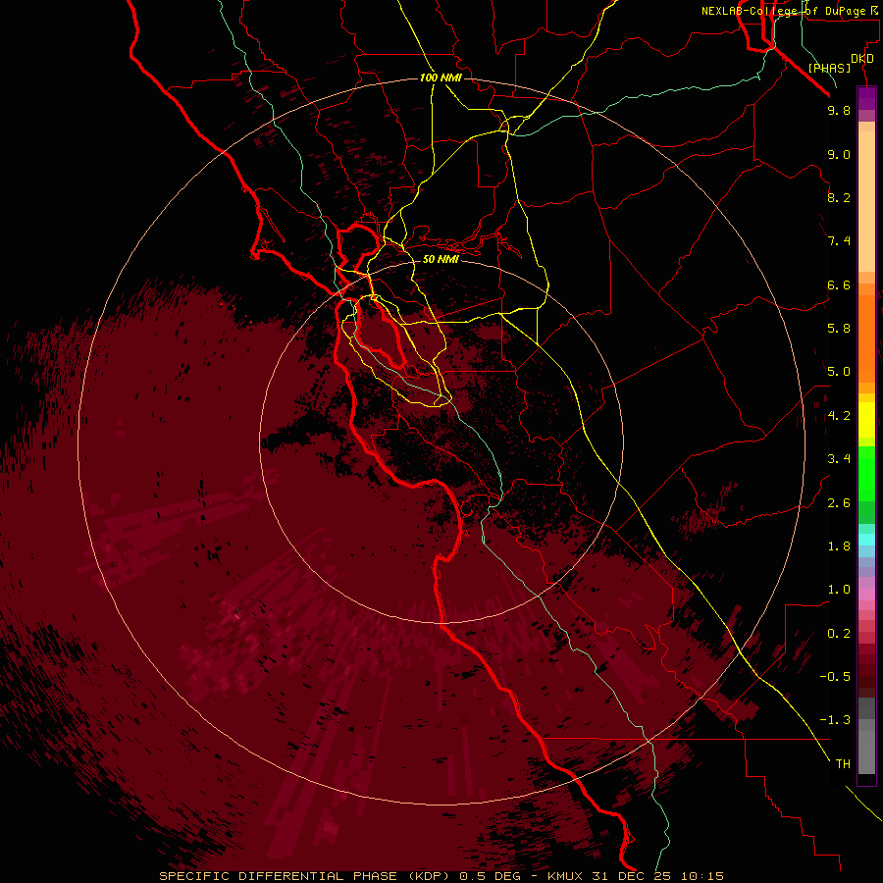This screenshot has width=883, height=883.
Task: Select the 5.8 value on the color scale
Action: (x=839, y=329)
